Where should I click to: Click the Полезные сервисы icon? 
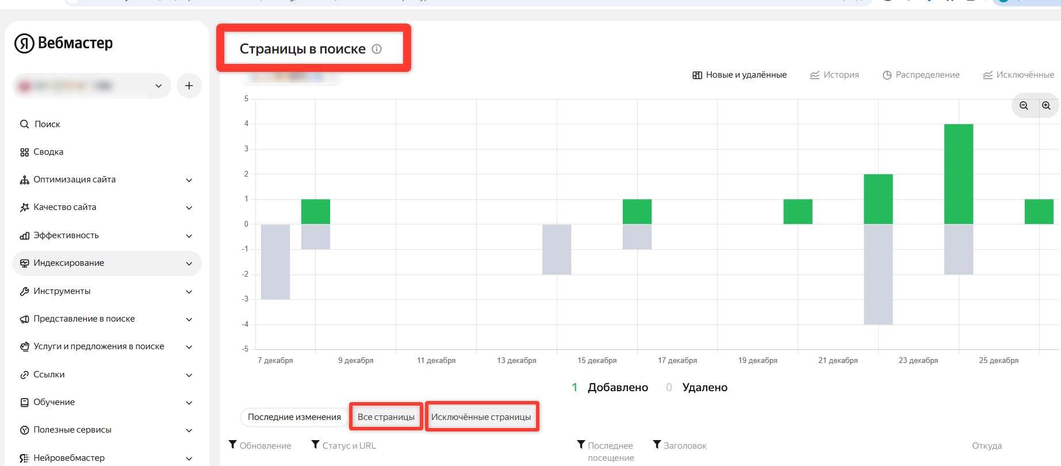24,430
